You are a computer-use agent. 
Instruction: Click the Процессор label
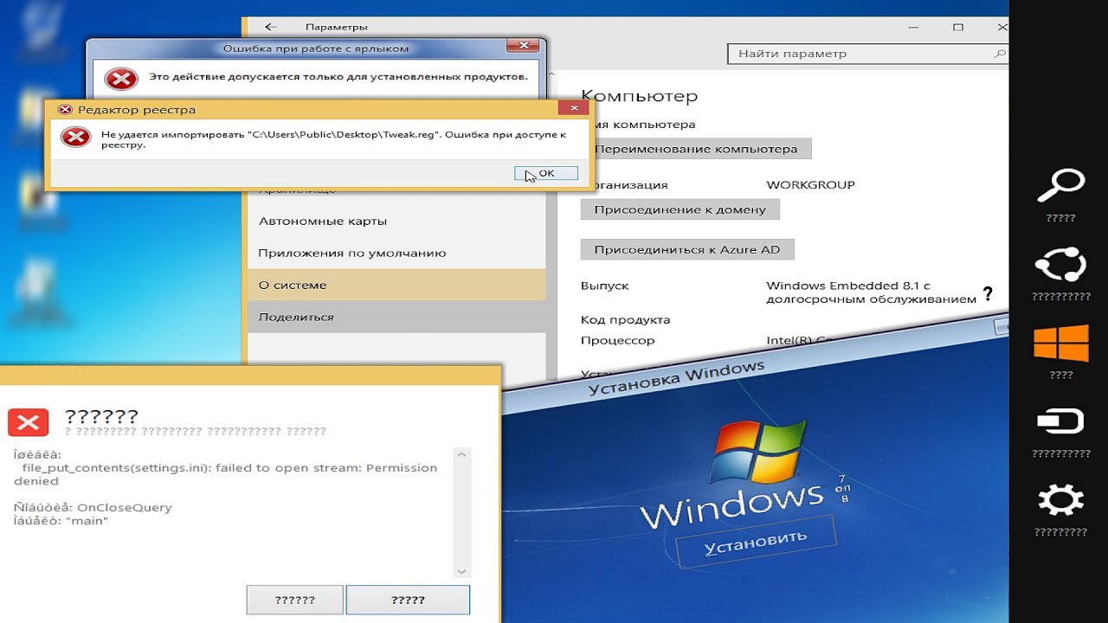[617, 341]
